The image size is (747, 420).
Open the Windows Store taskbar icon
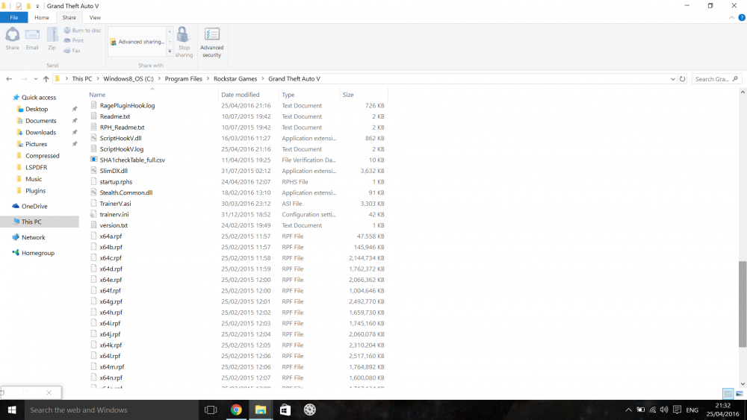(x=285, y=410)
